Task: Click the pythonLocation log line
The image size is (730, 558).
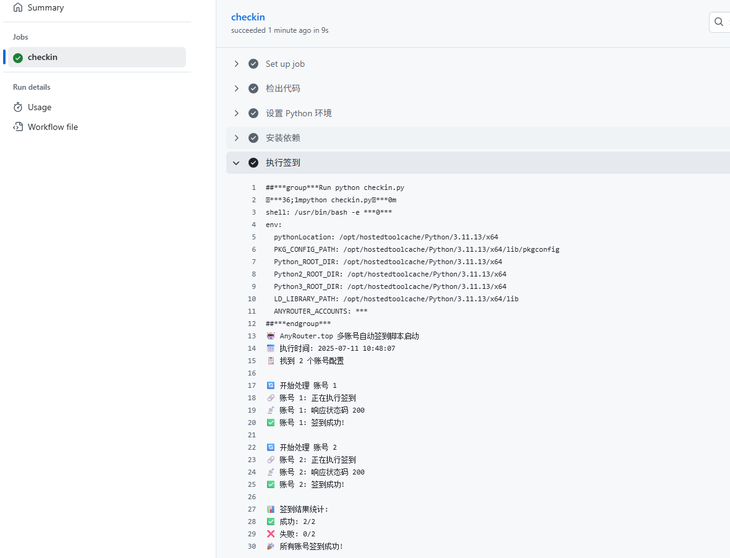Action: 386,237
